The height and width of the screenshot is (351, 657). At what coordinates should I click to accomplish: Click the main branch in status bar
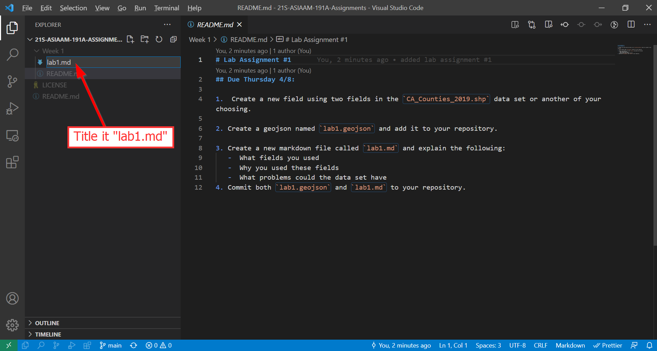point(111,345)
